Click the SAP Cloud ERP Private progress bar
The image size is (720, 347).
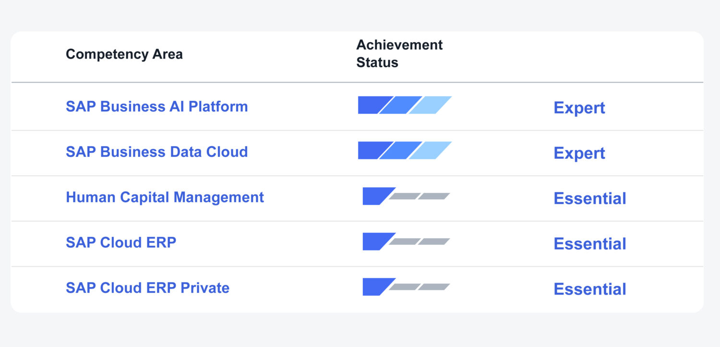tap(406, 287)
